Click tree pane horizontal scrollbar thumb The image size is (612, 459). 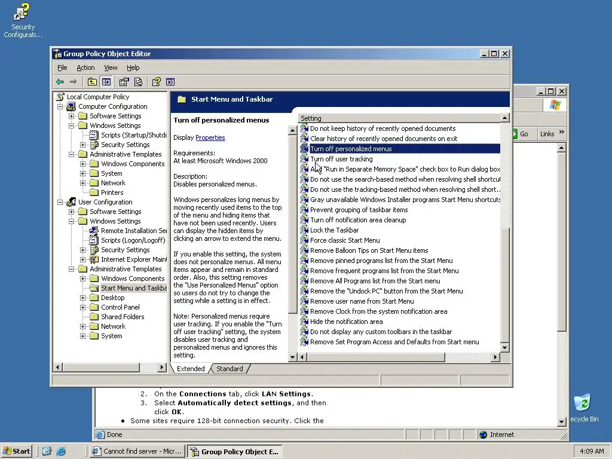click(x=101, y=368)
